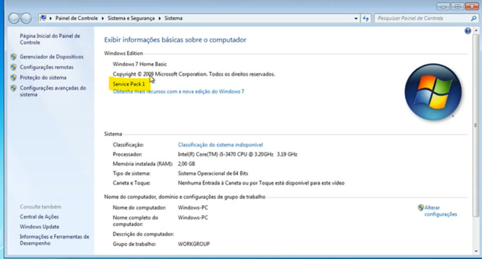Screen dimensions: 482x259
Task: Click the refresh button beside address bar
Action: point(365,19)
